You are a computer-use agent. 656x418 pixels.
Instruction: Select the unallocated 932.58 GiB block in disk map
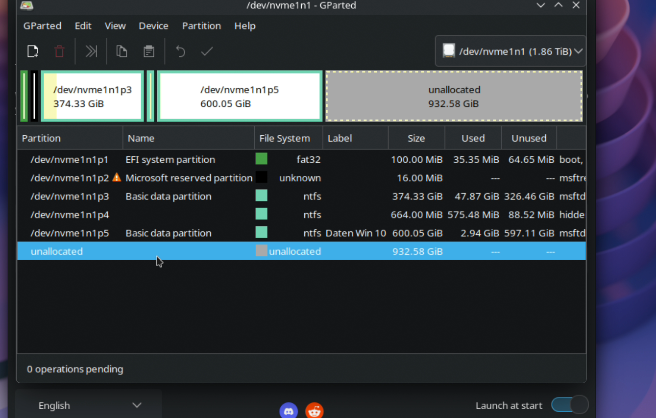pyautogui.click(x=454, y=96)
